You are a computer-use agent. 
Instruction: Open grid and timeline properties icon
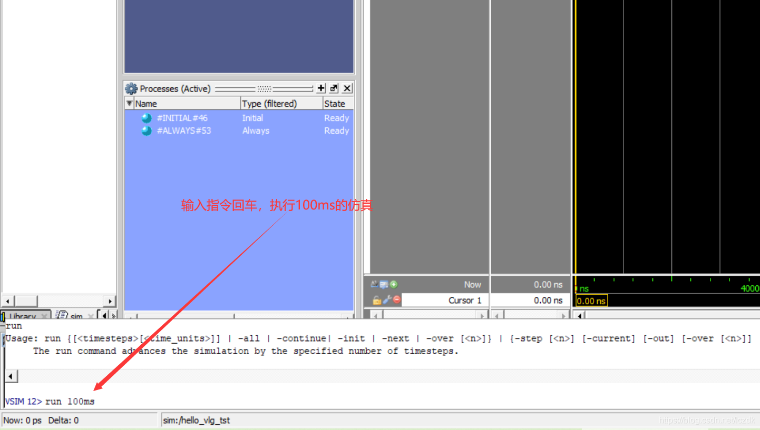click(x=384, y=284)
